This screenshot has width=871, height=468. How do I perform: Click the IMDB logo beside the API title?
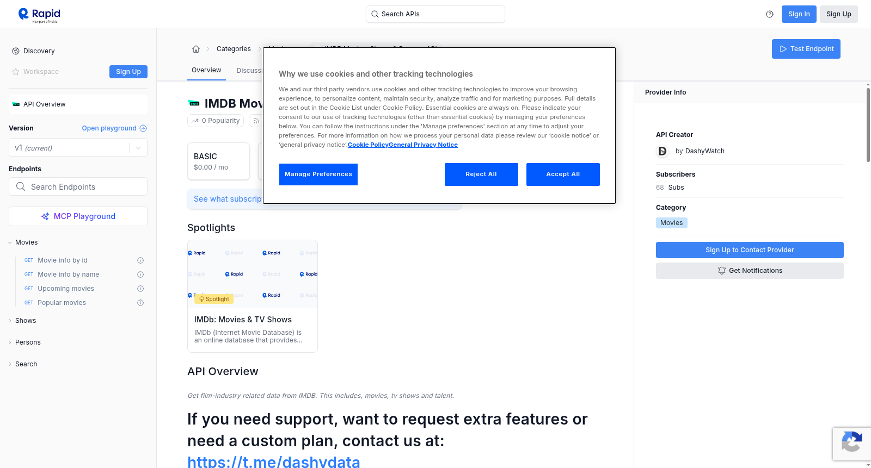pos(194,103)
